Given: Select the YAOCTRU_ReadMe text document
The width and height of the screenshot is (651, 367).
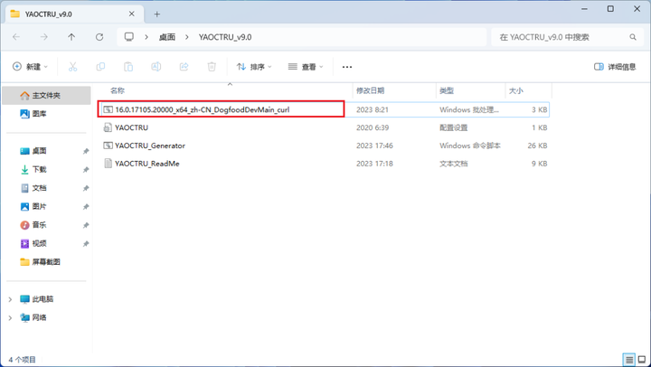Looking at the screenshot, I should [x=325, y=164].
